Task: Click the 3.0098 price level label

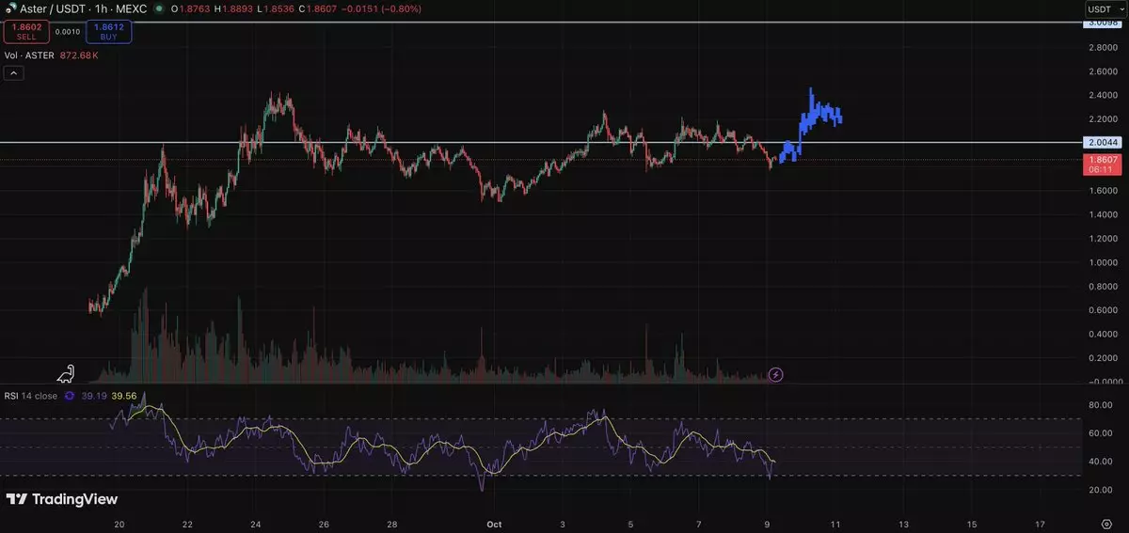Action: 1100,23
